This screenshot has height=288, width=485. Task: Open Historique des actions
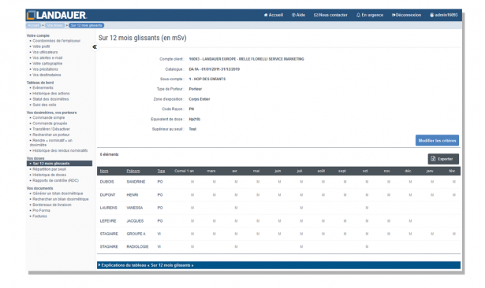[51, 93]
